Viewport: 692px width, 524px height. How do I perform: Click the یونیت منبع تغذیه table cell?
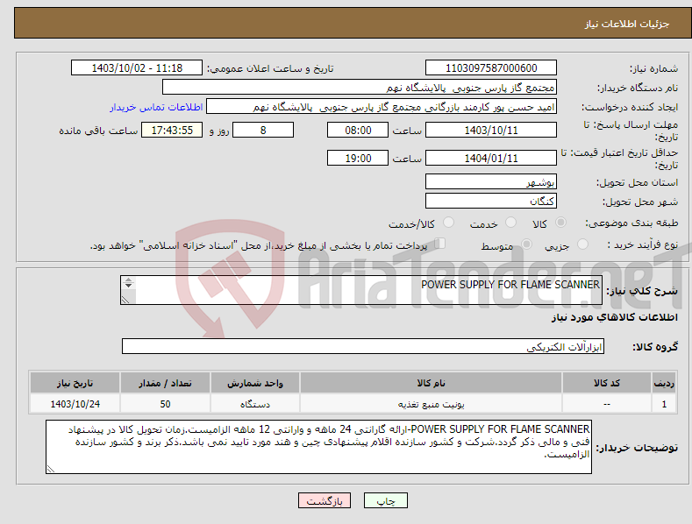(x=431, y=404)
